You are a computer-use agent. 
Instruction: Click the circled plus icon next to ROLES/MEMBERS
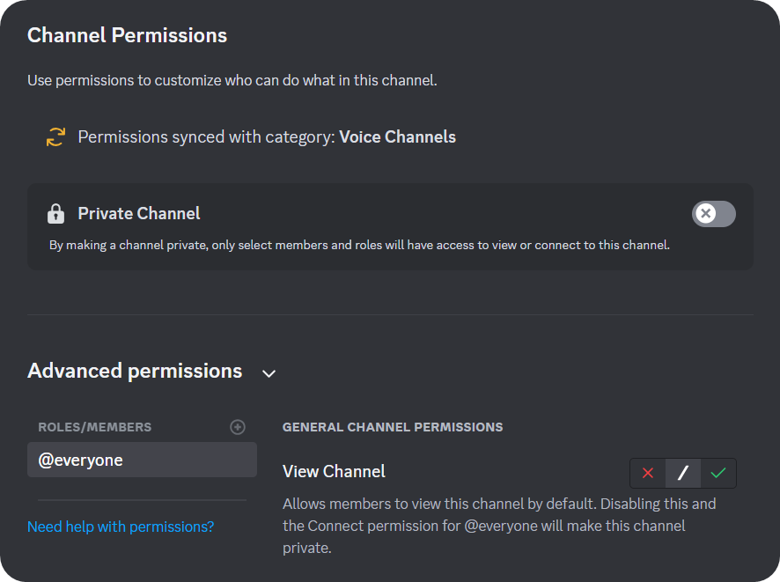[x=238, y=426]
